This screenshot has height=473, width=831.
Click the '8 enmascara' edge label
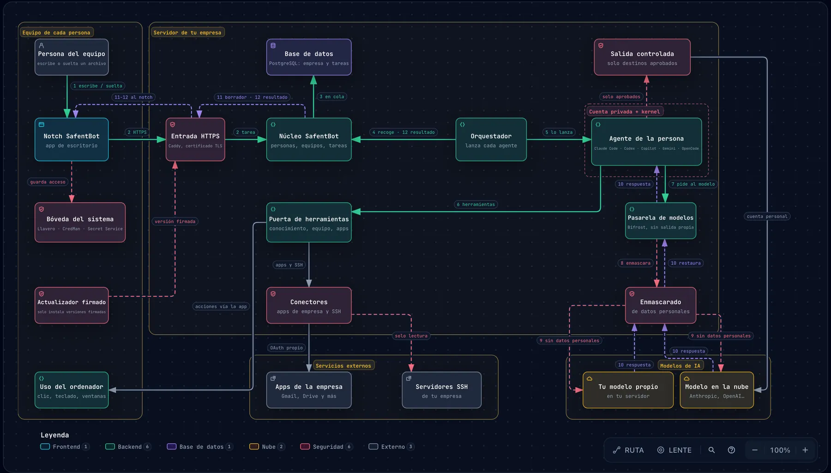coord(636,263)
